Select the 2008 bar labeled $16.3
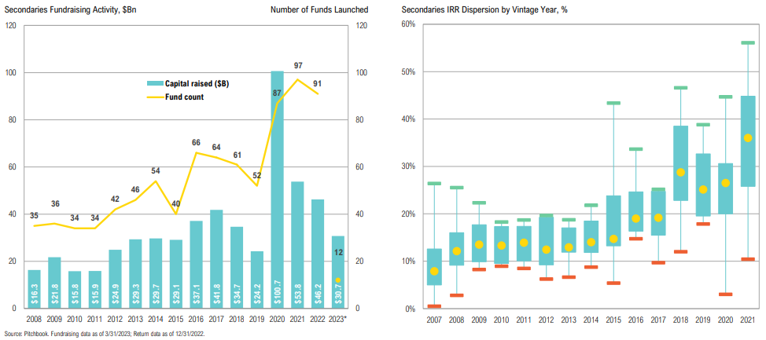This screenshot has width=766, height=340. 34,288
